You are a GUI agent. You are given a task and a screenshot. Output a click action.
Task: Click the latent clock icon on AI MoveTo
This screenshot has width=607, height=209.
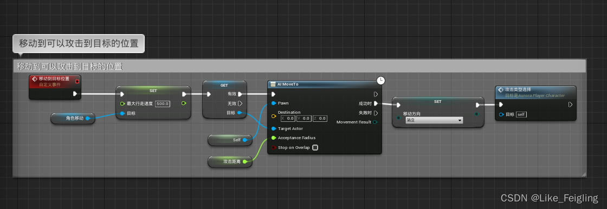tap(381, 81)
